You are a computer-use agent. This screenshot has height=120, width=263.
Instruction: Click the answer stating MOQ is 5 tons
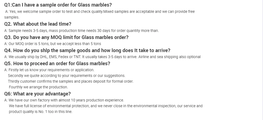click(53, 44)
